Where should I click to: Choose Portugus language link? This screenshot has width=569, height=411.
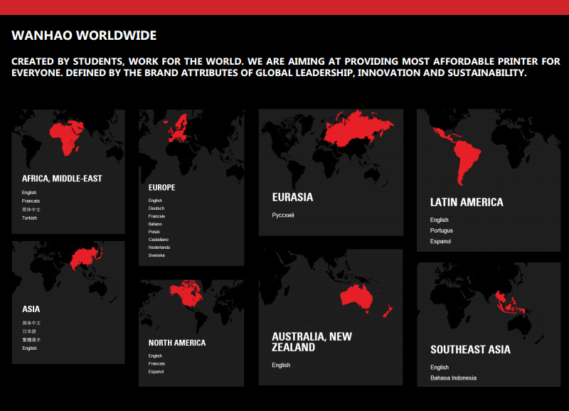tap(442, 230)
